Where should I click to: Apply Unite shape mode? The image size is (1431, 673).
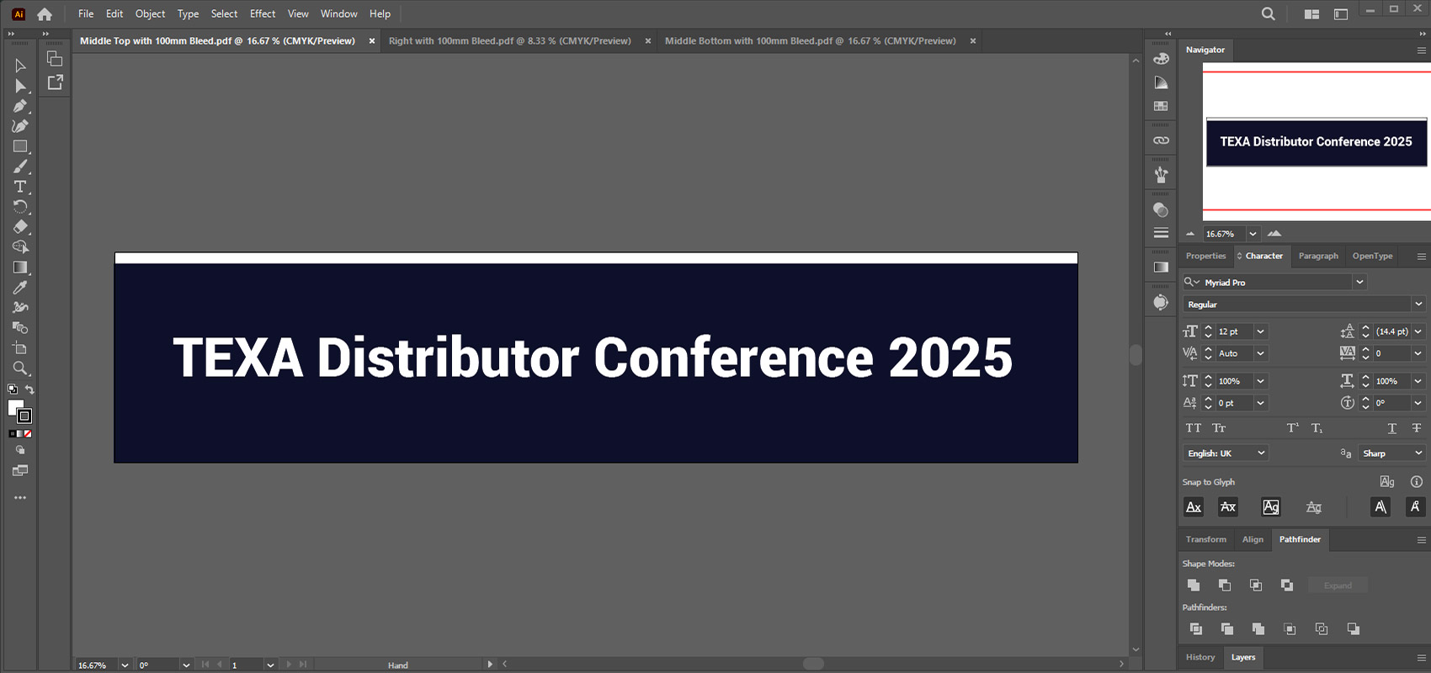point(1194,585)
